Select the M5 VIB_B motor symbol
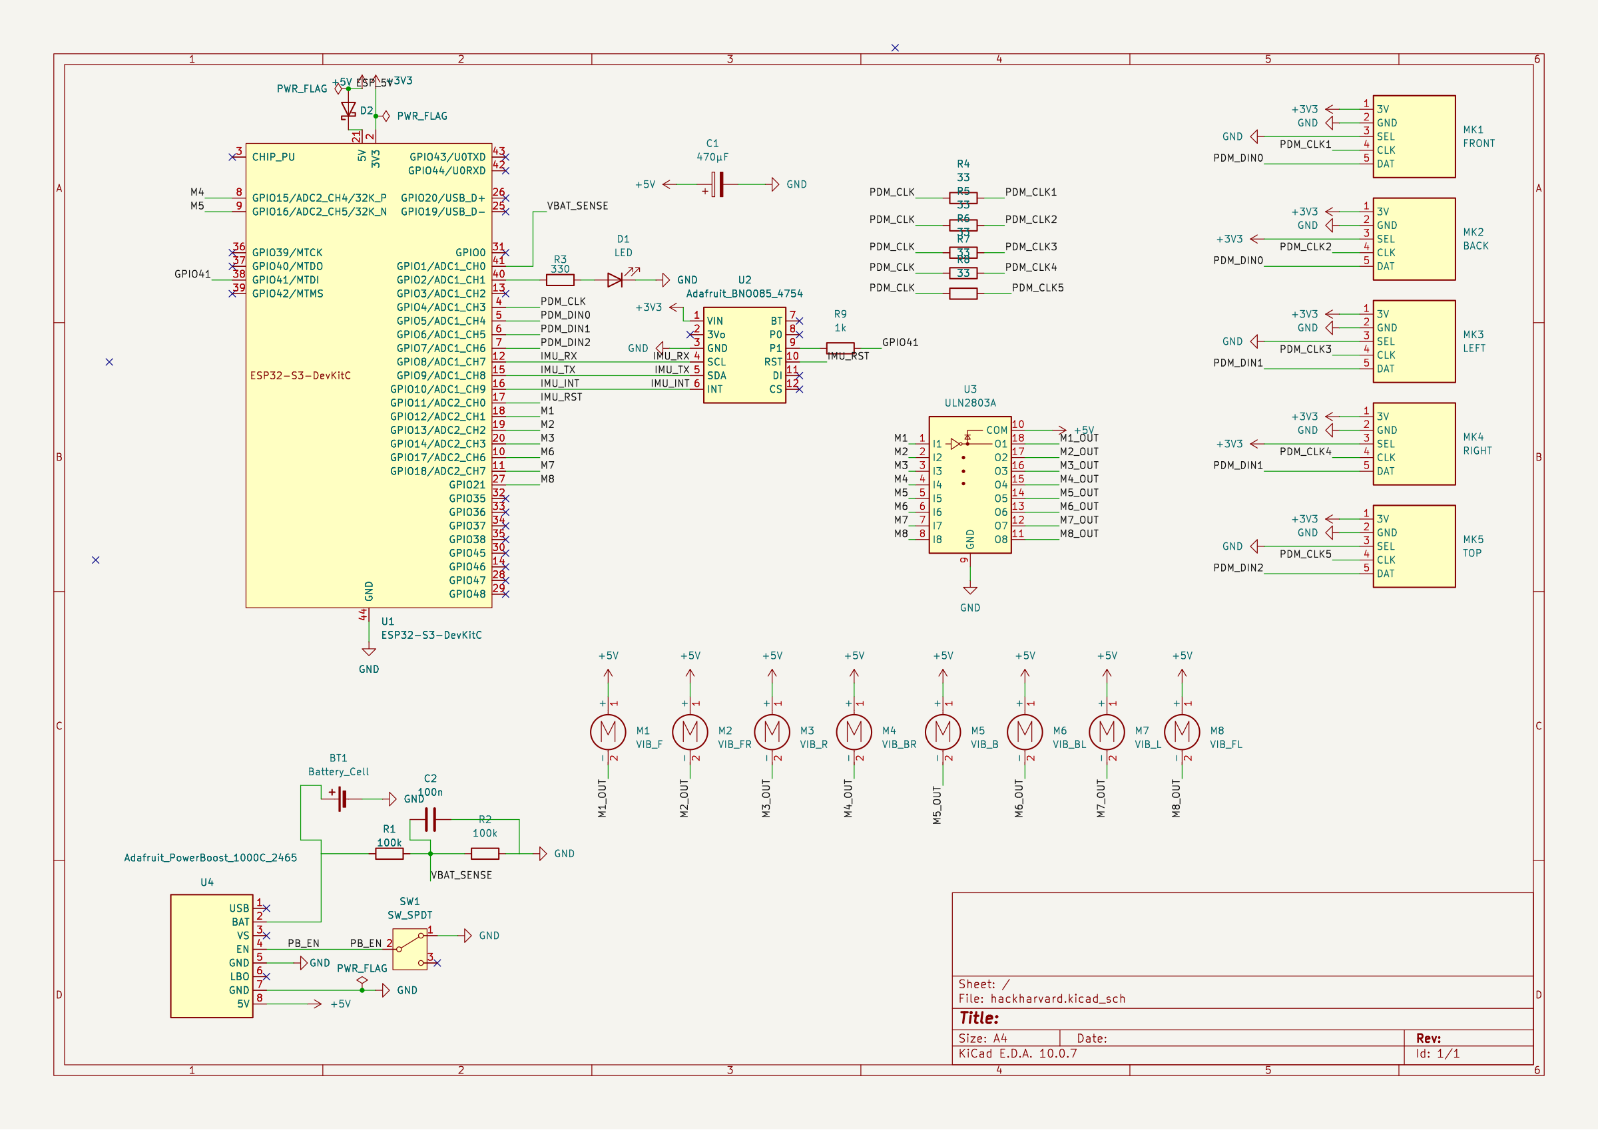This screenshot has height=1130, width=1598. pos(942,731)
